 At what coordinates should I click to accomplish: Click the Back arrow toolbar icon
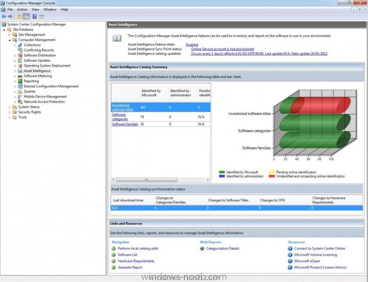4,17
